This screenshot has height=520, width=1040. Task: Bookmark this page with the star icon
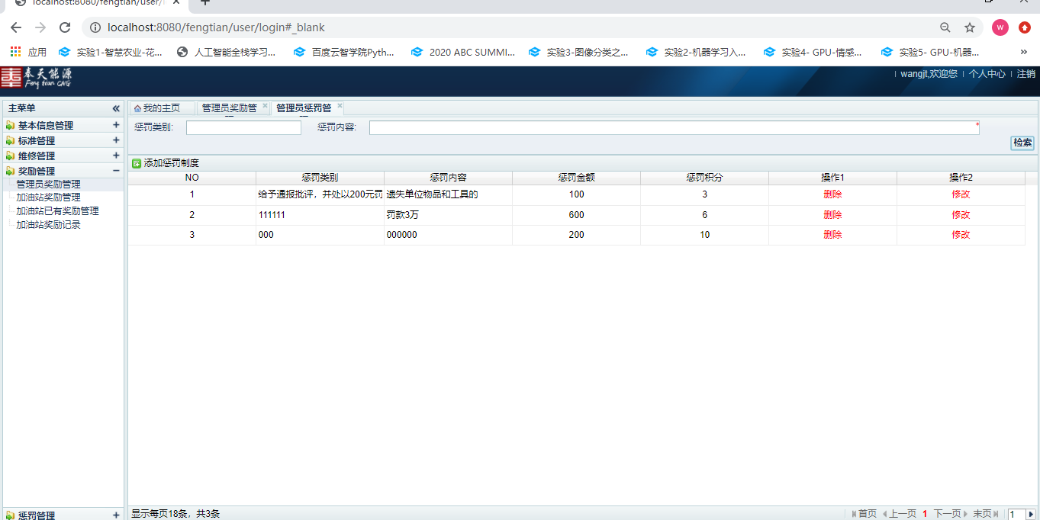click(x=970, y=27)
